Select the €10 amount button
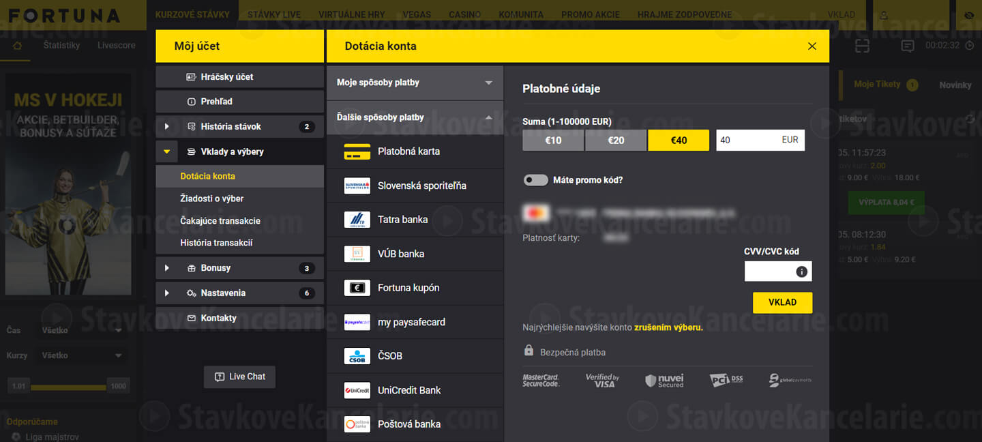The image size is (982, 442). coord(553,141)
